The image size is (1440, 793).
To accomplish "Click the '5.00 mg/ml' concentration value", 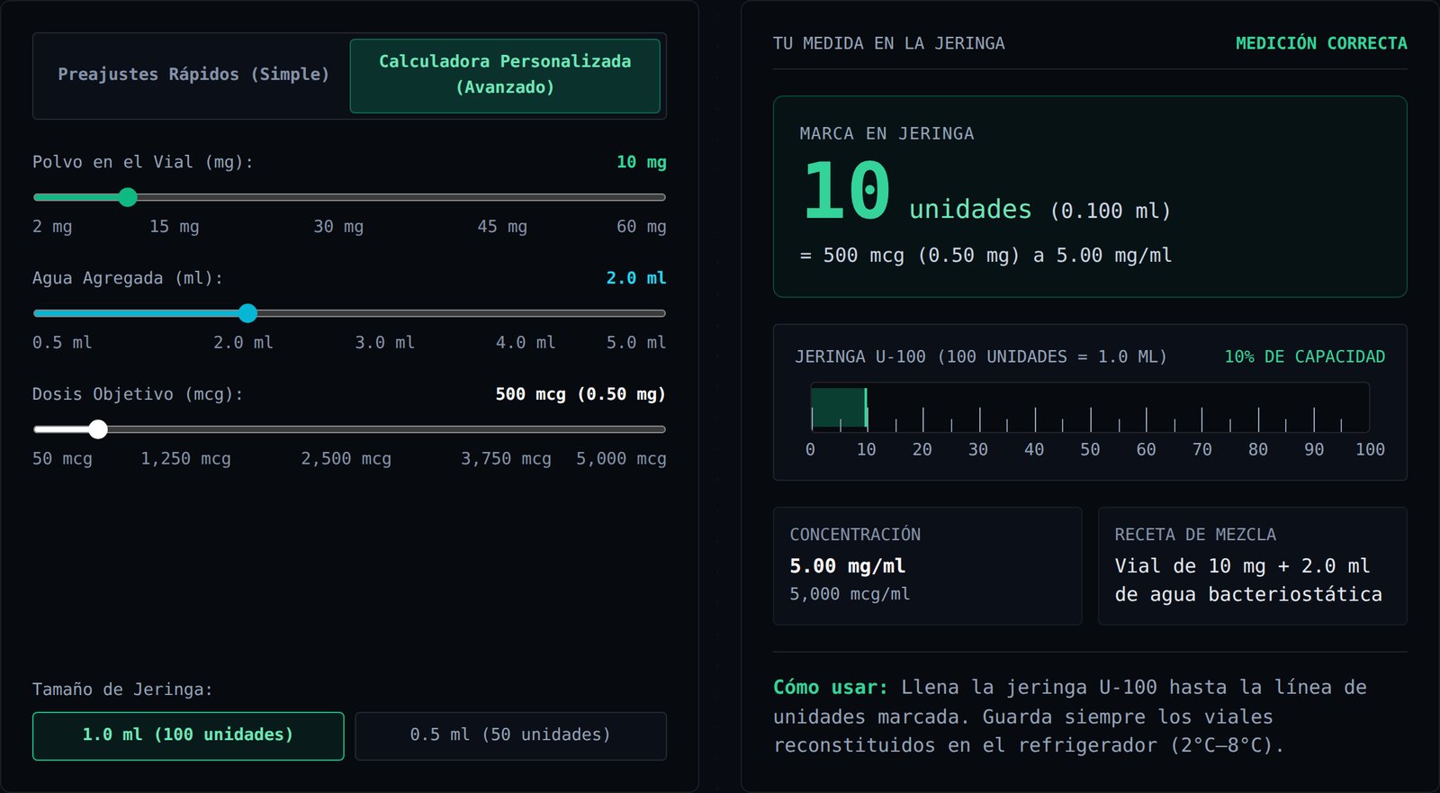I will 848,566.
